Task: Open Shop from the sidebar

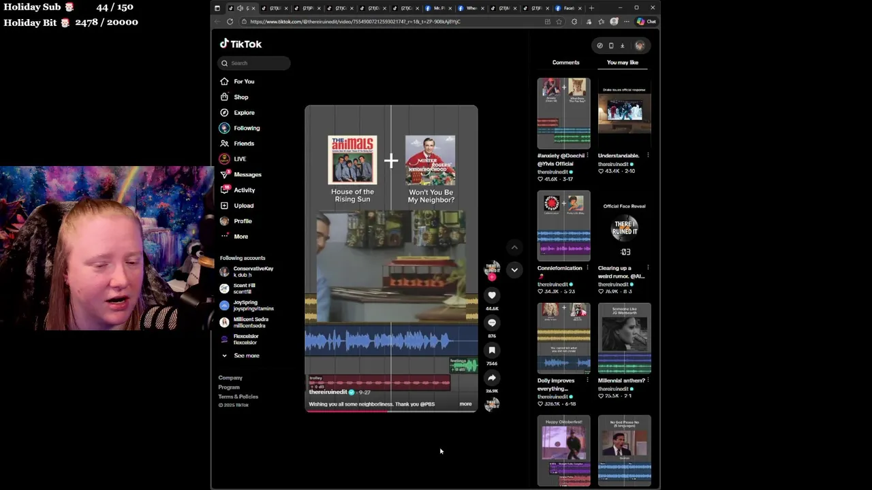Action: (x=234, y=97)
